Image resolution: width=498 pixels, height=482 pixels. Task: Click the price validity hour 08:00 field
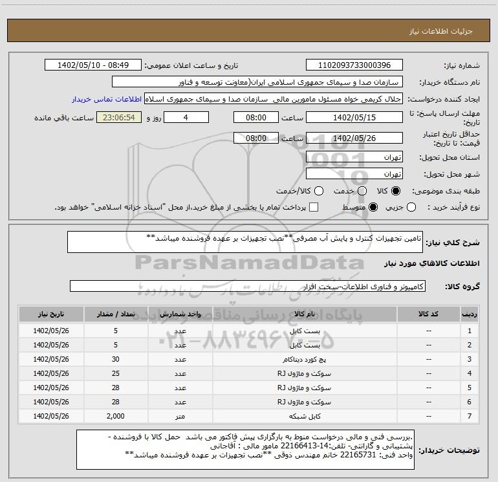pyautogui.click(x=256, y=138)
